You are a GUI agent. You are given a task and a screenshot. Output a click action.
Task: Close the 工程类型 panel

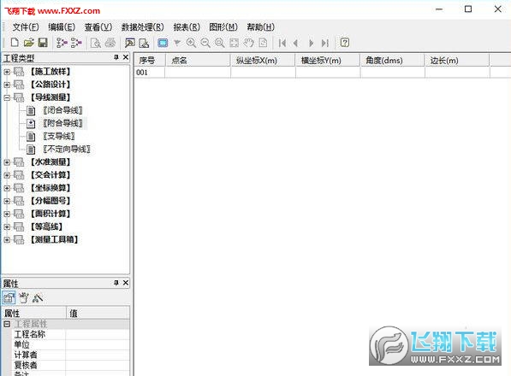[126, 57]
